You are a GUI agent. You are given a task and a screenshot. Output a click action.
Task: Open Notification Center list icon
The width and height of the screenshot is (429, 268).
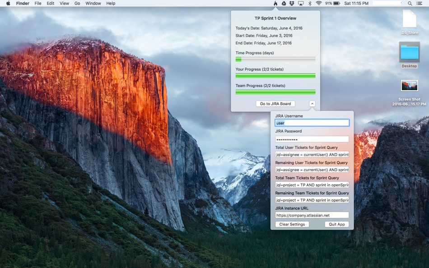pos(419,3)
